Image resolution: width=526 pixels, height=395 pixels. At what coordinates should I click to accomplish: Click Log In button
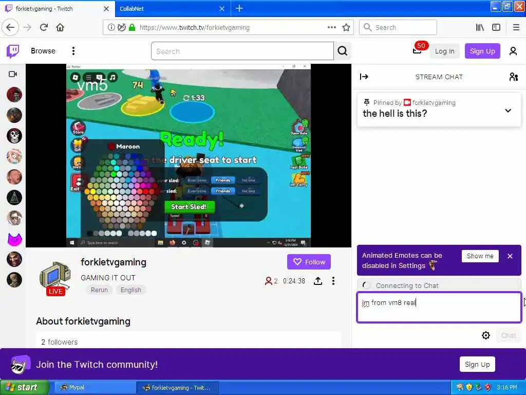[444, 51]
